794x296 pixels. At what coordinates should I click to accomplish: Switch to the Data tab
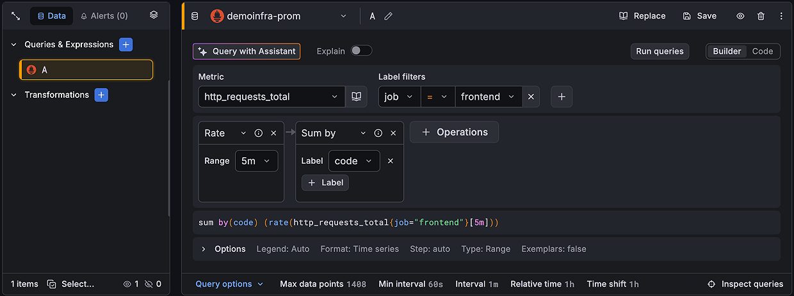[x=52, y=16]
